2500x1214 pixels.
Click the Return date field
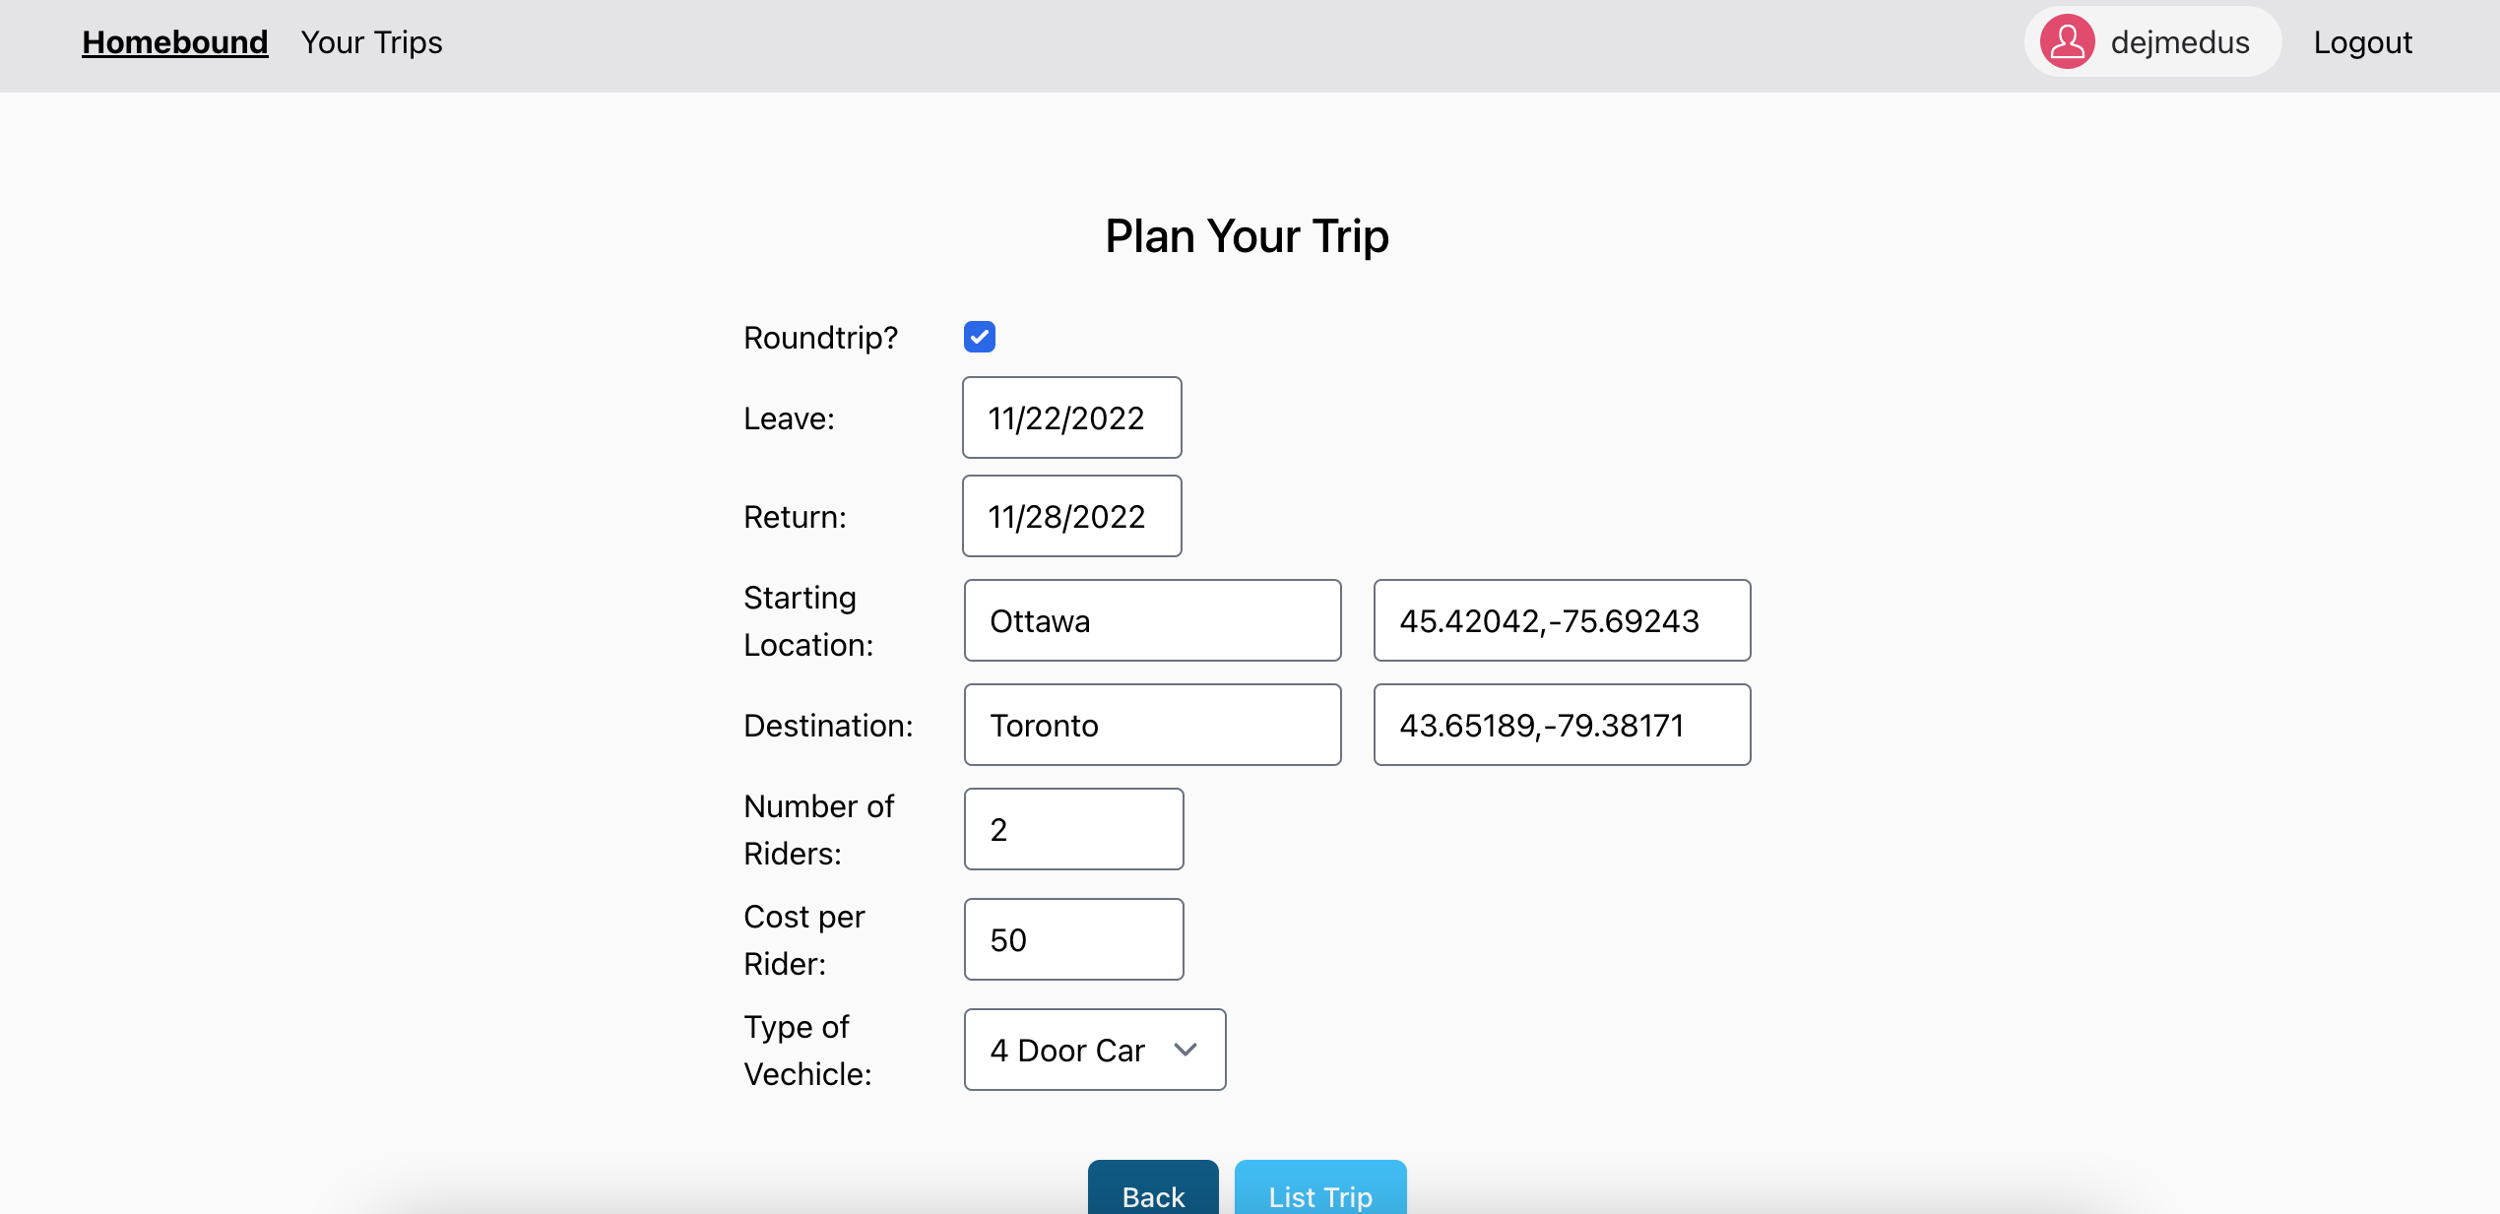(x=1071, y=516)
